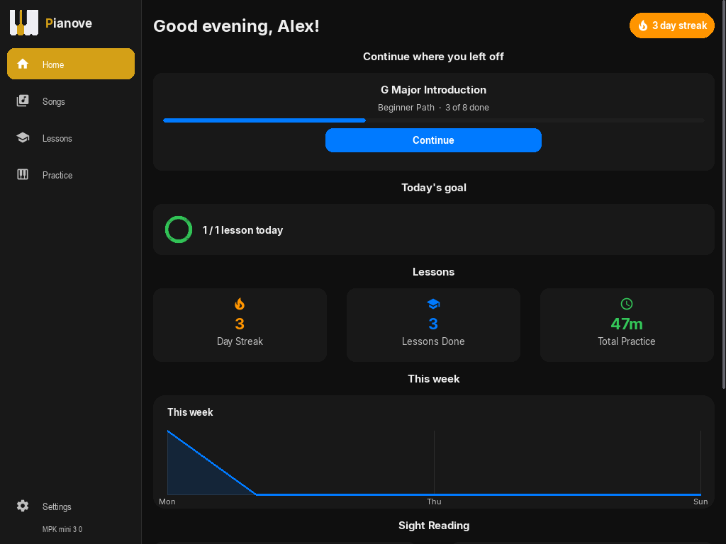Click the 'Pianove' app name text

pyautogui.click(x=69, y=23)
